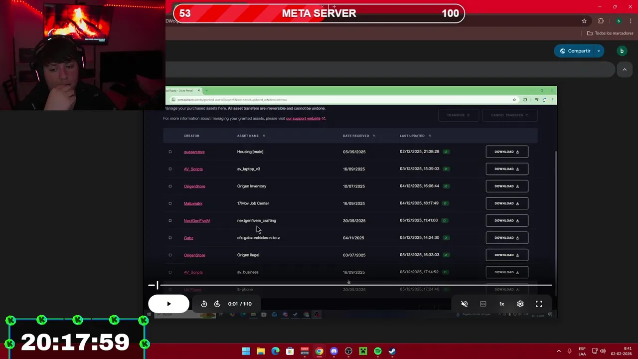Download the av_laptop_v3 asset
The width and height of the screenshot is (638, 359).
pos(507,169)
